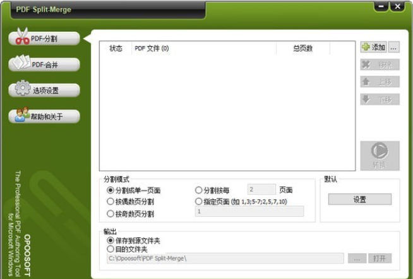Click the PDF 文件 (0) column header
Image resolution: width=413 pixels, height=279 pixels.
tap(204, 48)
